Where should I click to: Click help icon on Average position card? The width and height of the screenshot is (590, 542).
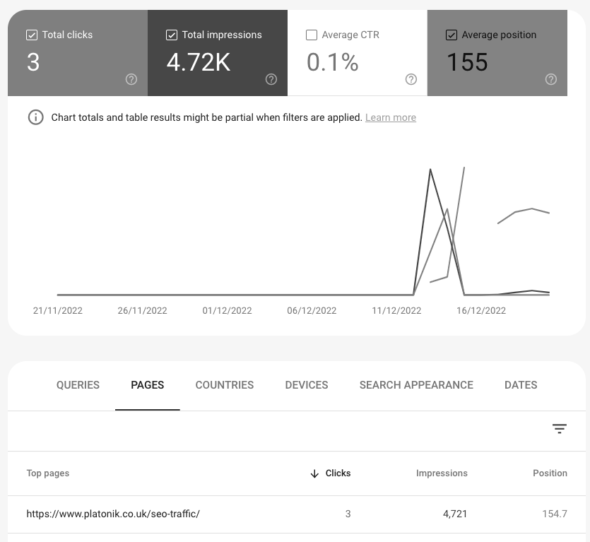[551, 79]
